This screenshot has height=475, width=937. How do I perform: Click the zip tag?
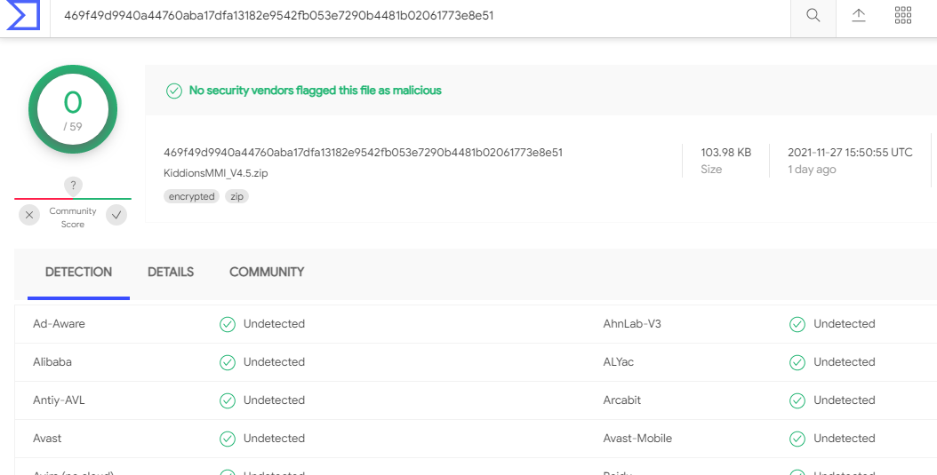point(236,196)
